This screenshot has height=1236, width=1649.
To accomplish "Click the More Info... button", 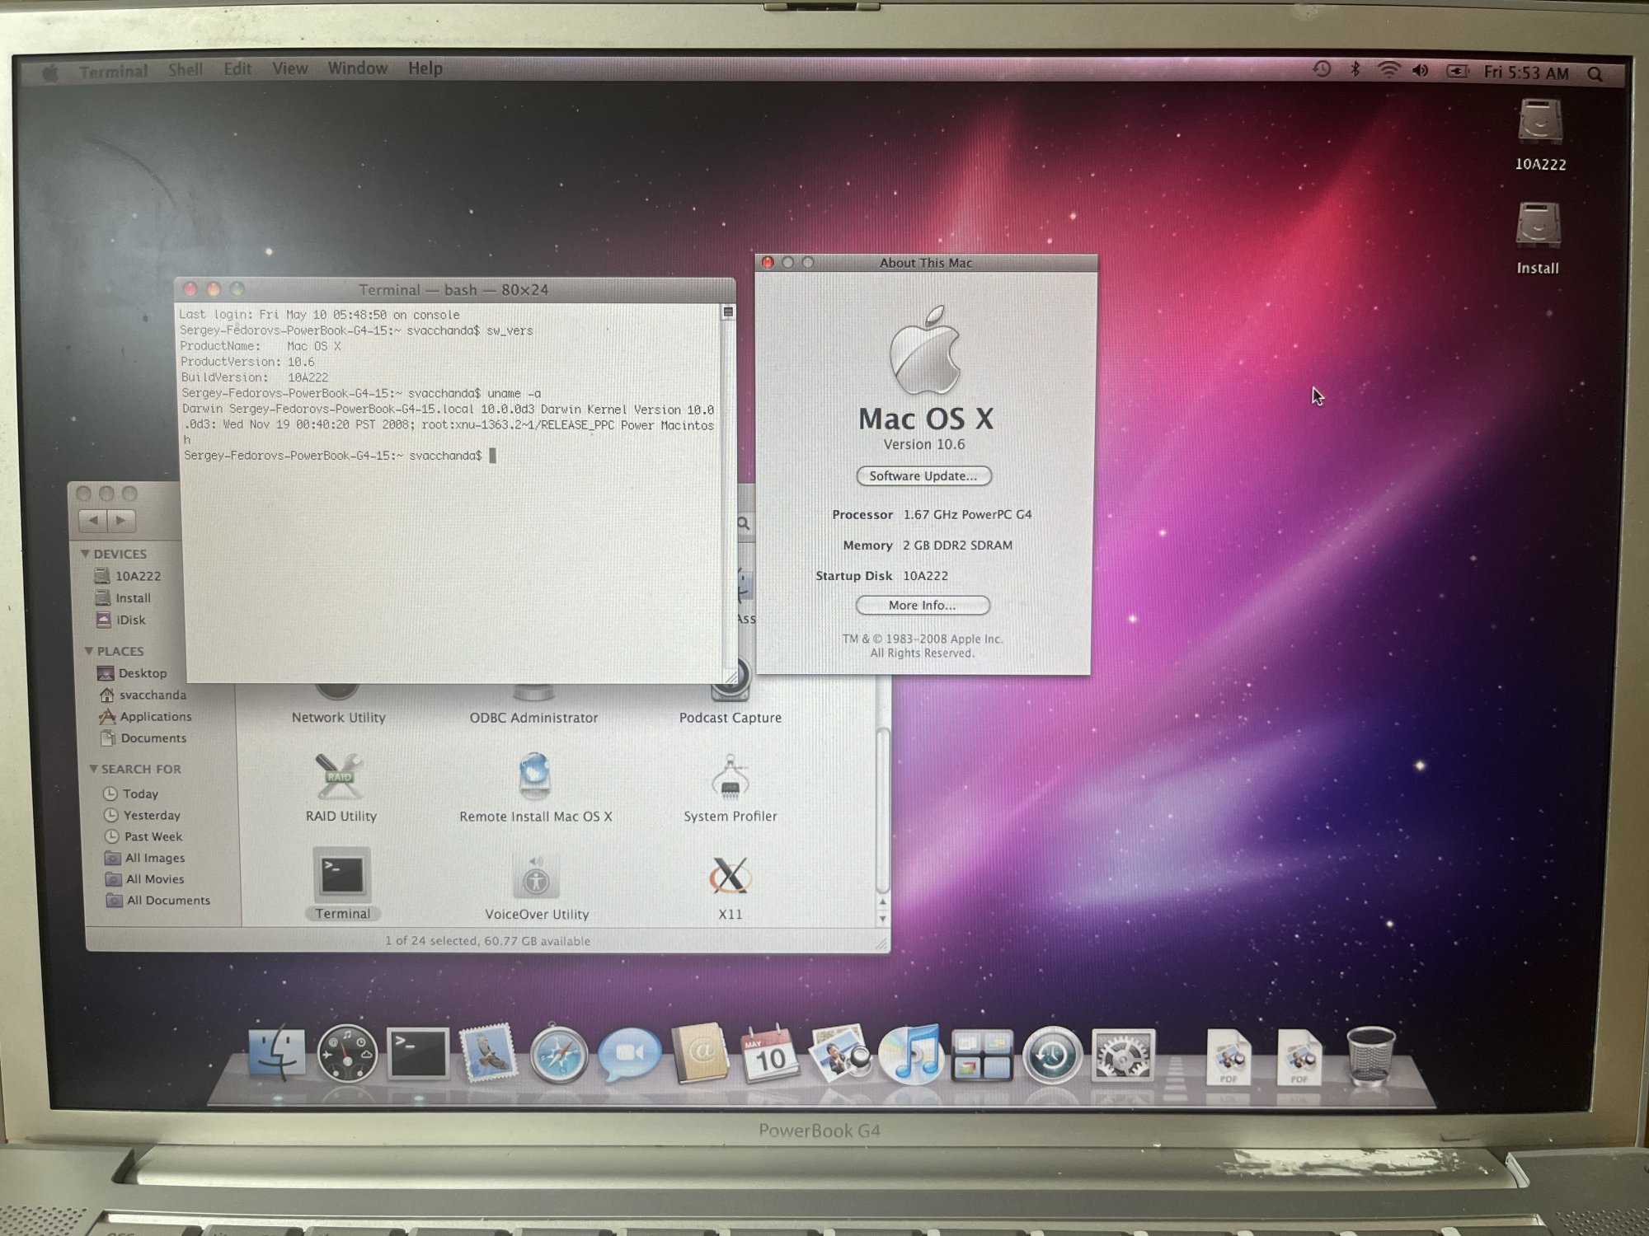I will tap(922, 606).
